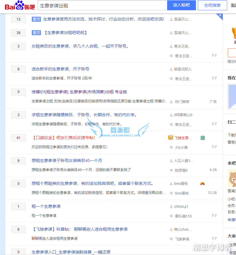Click the orange badge icon beside time看桃
Viewport: 236px width, 255px height.
(x=202, y=184)
